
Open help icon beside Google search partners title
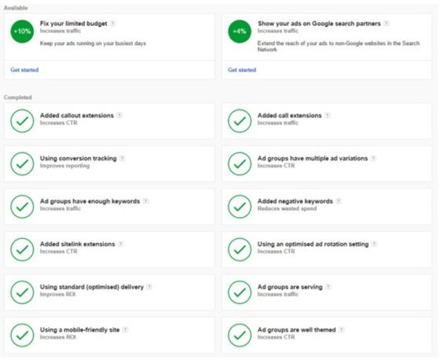(x=387, y=24)
